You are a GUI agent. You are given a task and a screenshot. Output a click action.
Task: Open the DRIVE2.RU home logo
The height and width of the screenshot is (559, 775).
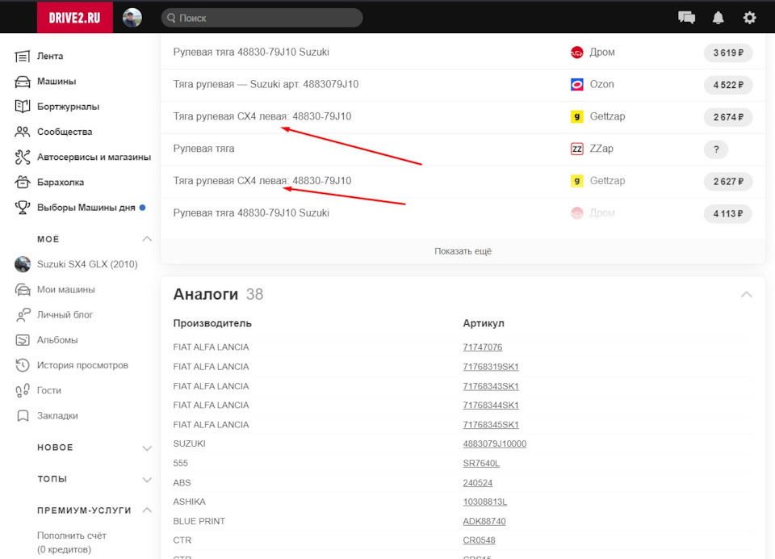tap(74, 17)
